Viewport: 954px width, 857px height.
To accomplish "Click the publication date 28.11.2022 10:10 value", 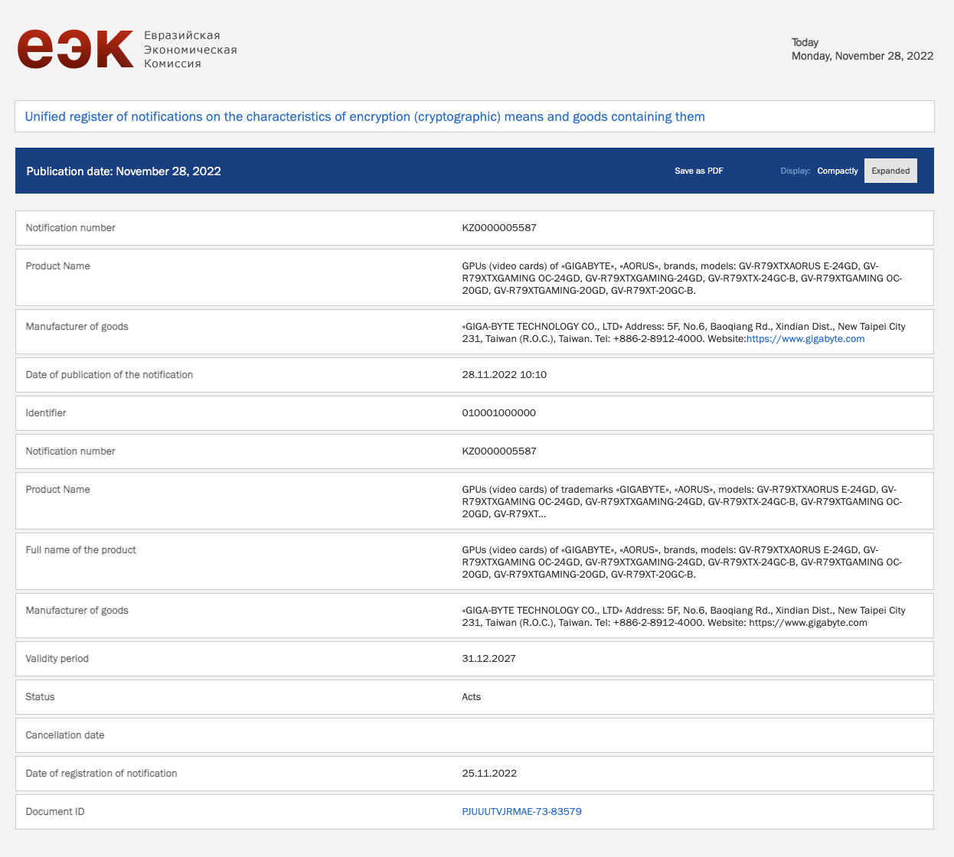I will [504, 375].
